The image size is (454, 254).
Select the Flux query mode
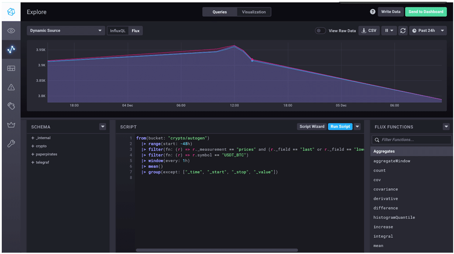pos(136,31)
